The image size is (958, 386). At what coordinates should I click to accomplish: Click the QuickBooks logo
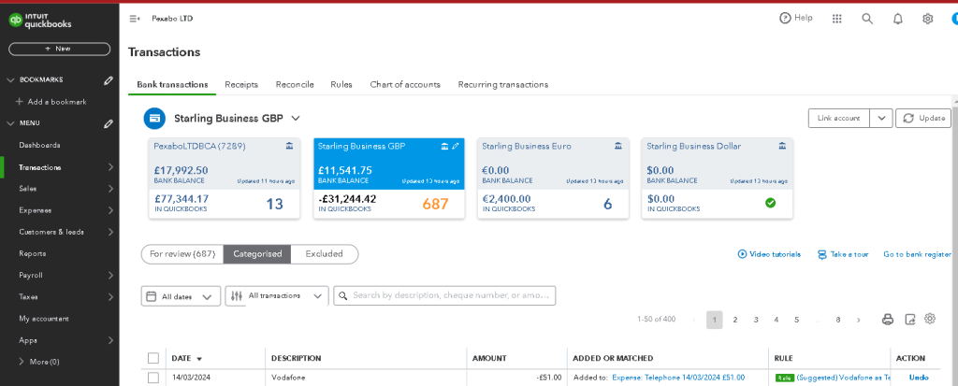[40, 21]
